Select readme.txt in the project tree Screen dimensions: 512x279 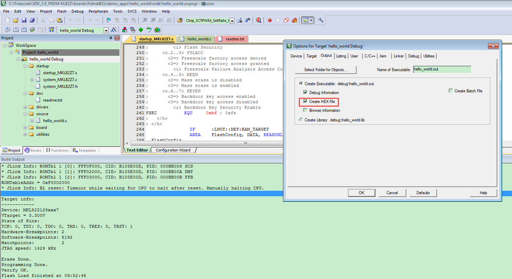click(x=53, y=100)
